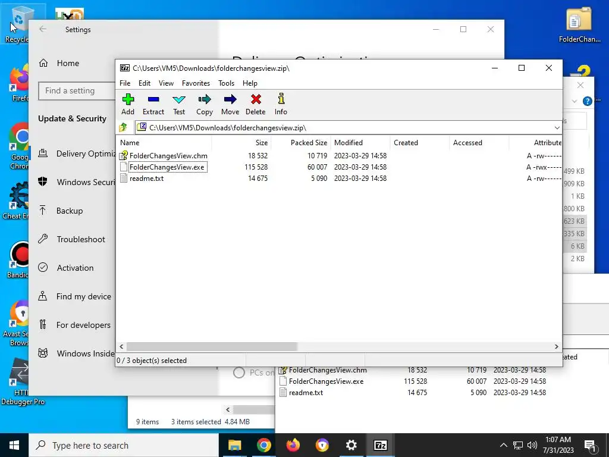Click the blue help question mark icon
The height and width of the screenshot is (457, 609).
(587, 101)
